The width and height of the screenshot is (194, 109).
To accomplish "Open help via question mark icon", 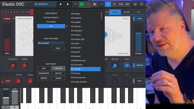I will pos(135,4).
